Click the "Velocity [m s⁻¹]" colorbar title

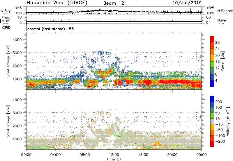[228, 121]
